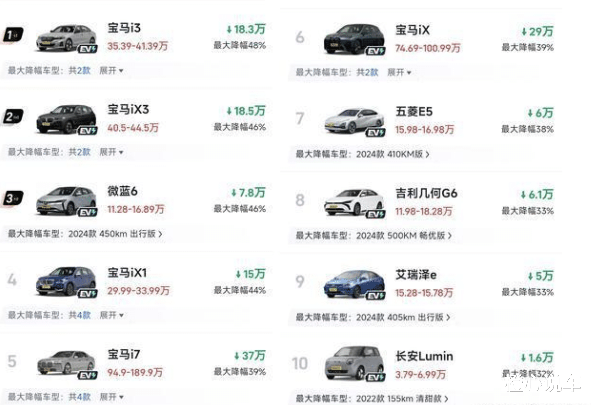The image size is (591, 405).
Task: Expand 宝马iX3 max-discount models list
Action: (x=111, y=152)
